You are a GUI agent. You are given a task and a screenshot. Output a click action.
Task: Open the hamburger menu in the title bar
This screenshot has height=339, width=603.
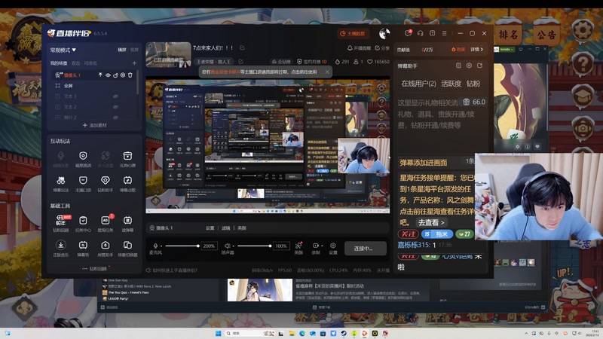coord(444,33)
